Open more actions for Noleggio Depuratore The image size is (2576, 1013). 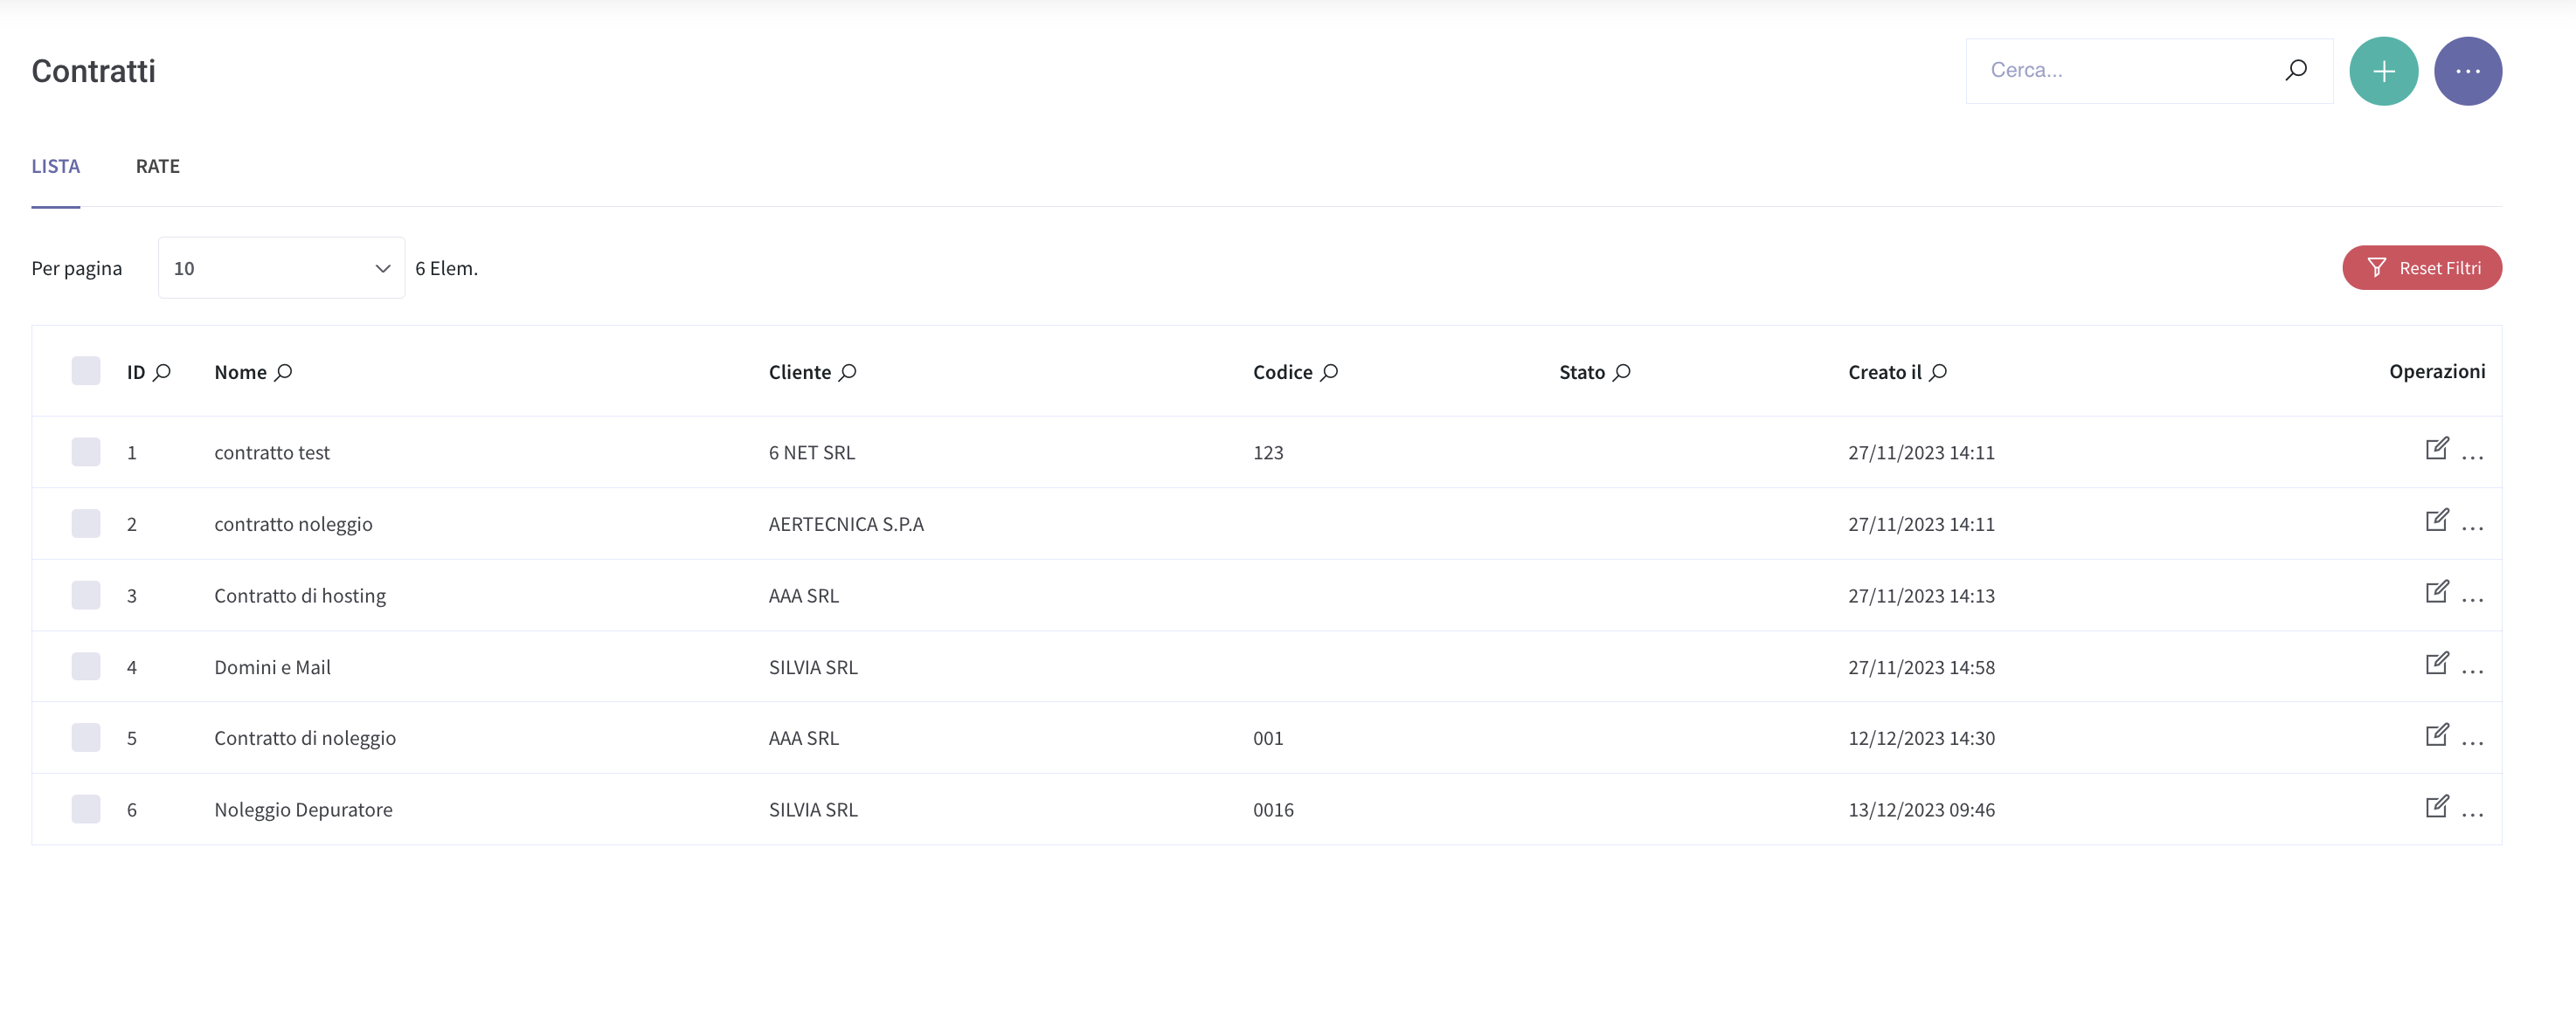point(2472,815)
